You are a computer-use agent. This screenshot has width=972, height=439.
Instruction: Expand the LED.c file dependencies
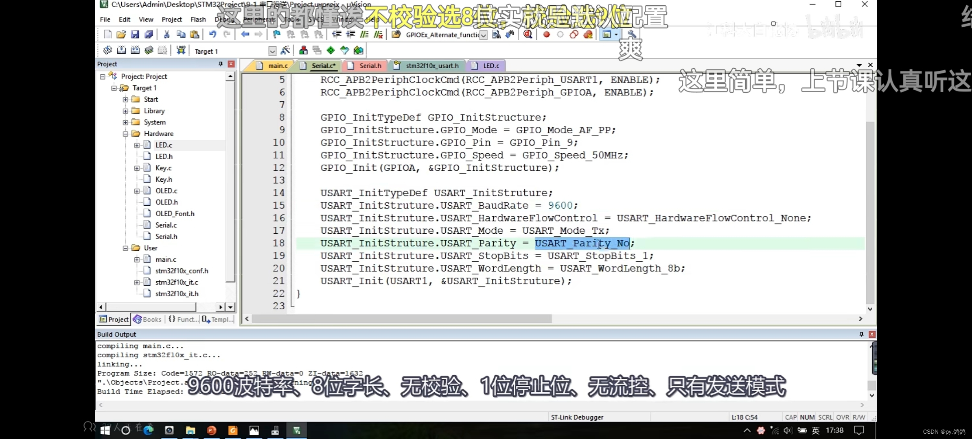pos(137,145)
